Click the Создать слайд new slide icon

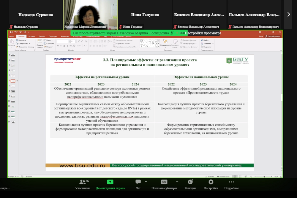coord(40,42)
